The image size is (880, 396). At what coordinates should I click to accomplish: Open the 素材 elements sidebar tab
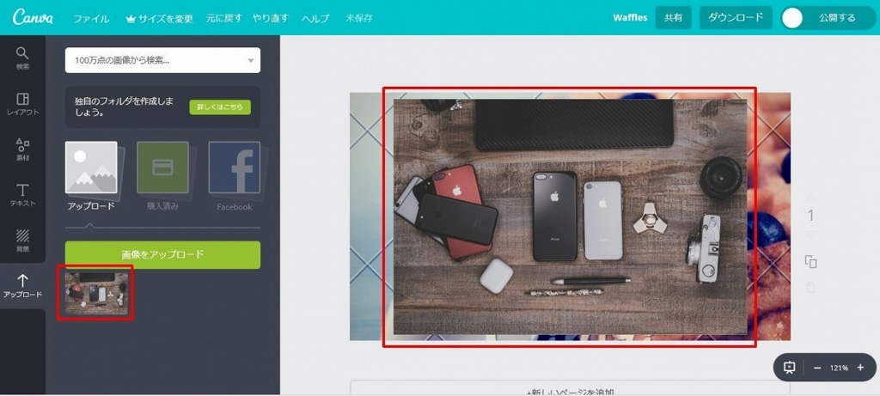[x=22, y=149]
